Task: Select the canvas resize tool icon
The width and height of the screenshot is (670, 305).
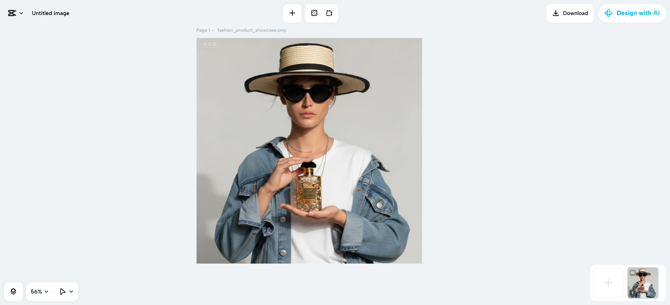Action: point(329,13)
